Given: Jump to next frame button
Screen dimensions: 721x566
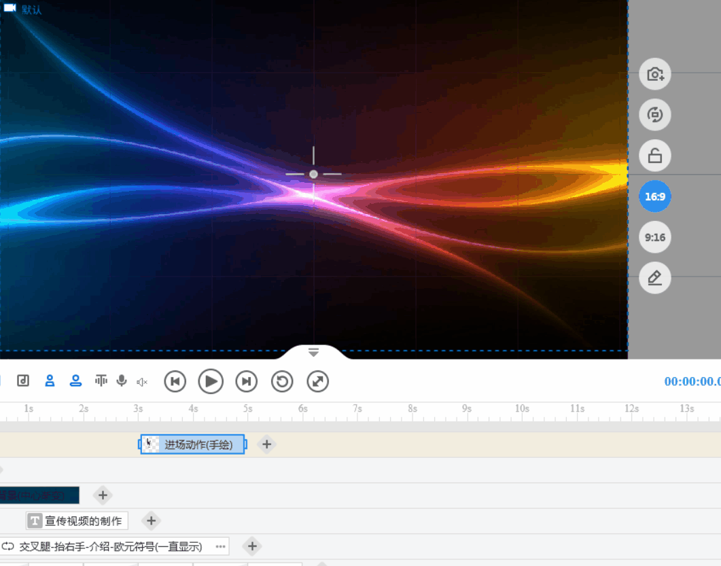Looking at the screenshot, I should click(247, 381).
